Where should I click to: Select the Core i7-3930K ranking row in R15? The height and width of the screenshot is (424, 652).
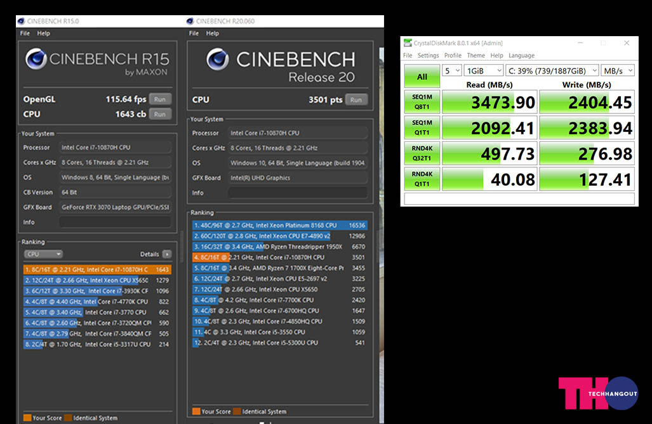(x=97, y=291)
